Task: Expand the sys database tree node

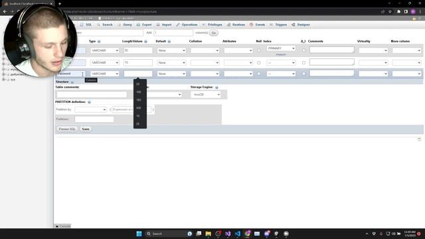Action: tap(3, 80)
